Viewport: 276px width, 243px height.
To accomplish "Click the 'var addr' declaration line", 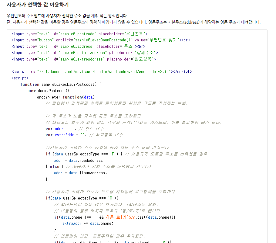I will click(x=75, y=129).
